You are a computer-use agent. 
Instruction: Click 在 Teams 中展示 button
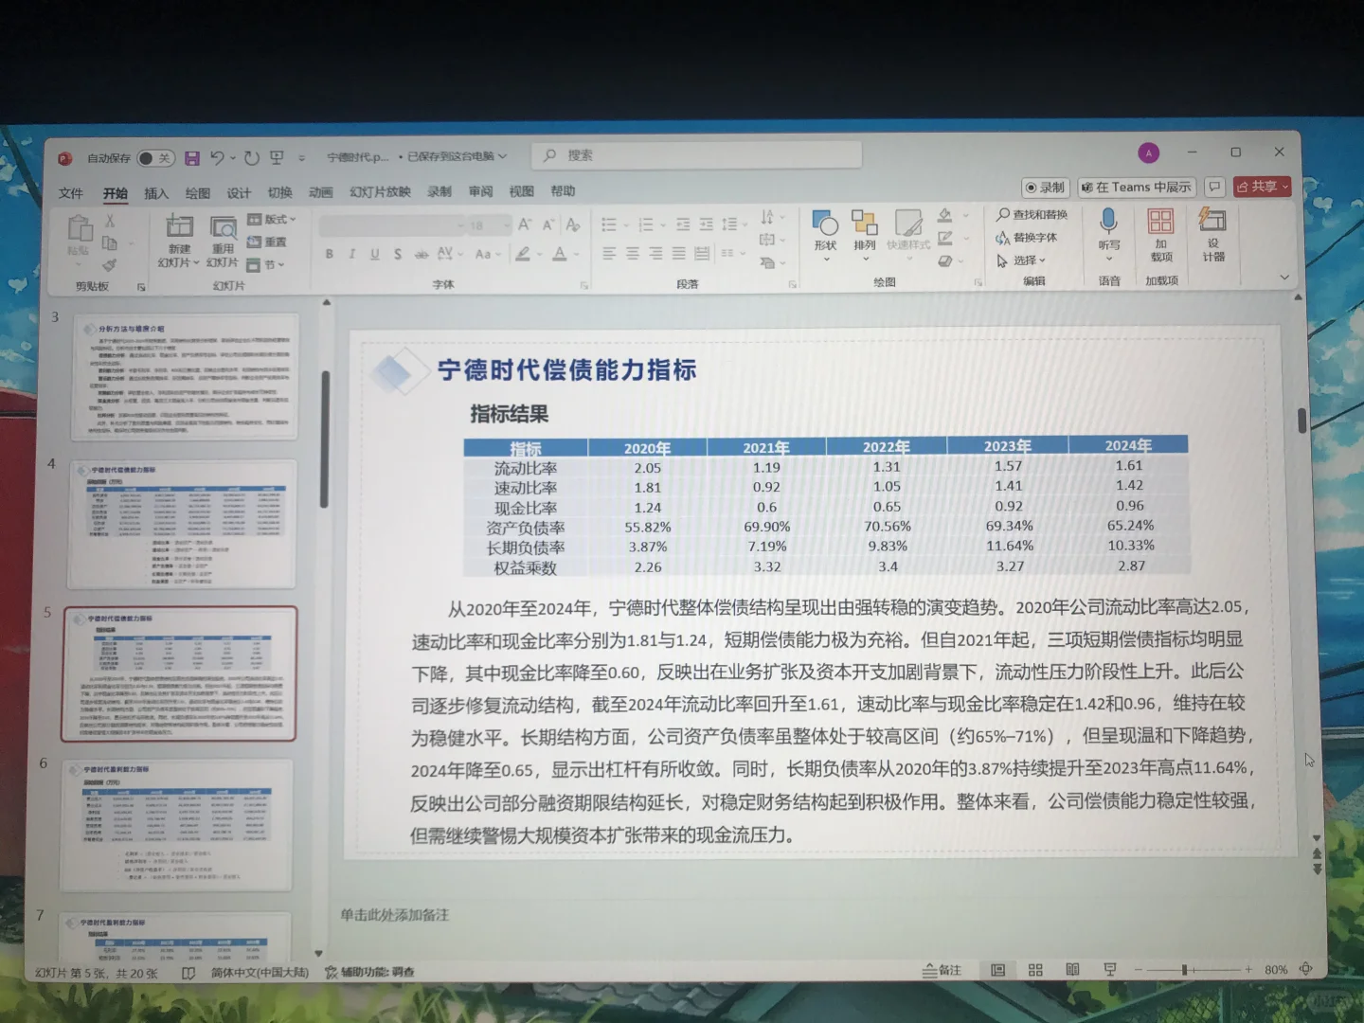(1137, 188)
